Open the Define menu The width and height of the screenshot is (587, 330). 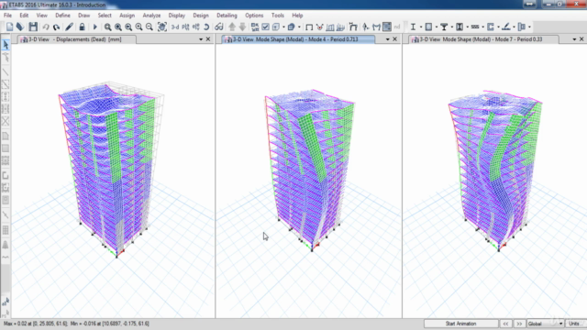pos(62,16)
